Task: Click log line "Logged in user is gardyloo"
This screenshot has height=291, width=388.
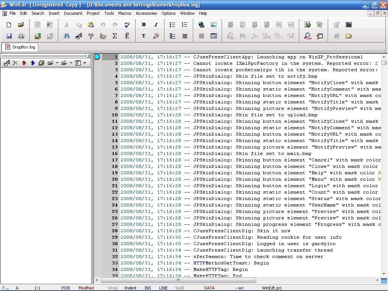Action: pos(228,244)
